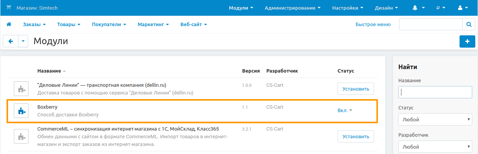Install the CommerceML module
Image resolution: width=478 pixels, height=154 pixels.
[356, 136]
